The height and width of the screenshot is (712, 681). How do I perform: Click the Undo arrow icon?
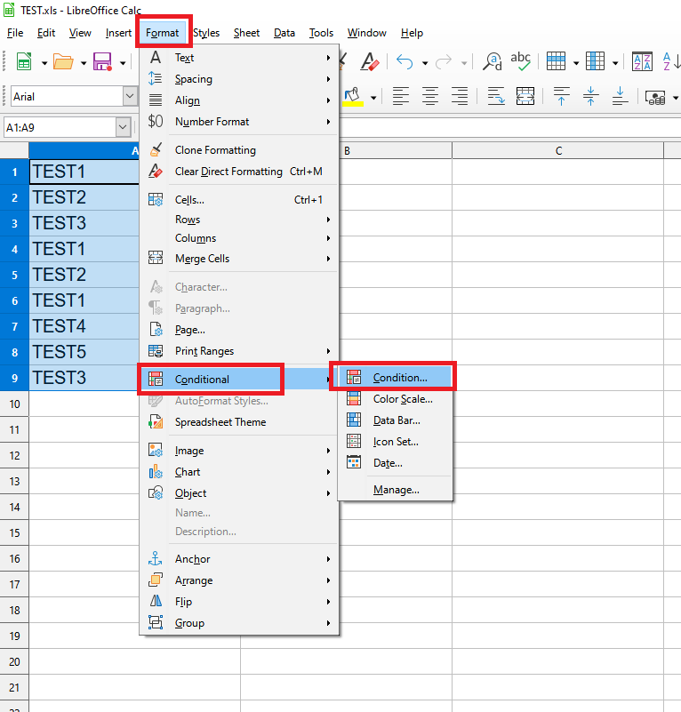click(x=405, y=61)
